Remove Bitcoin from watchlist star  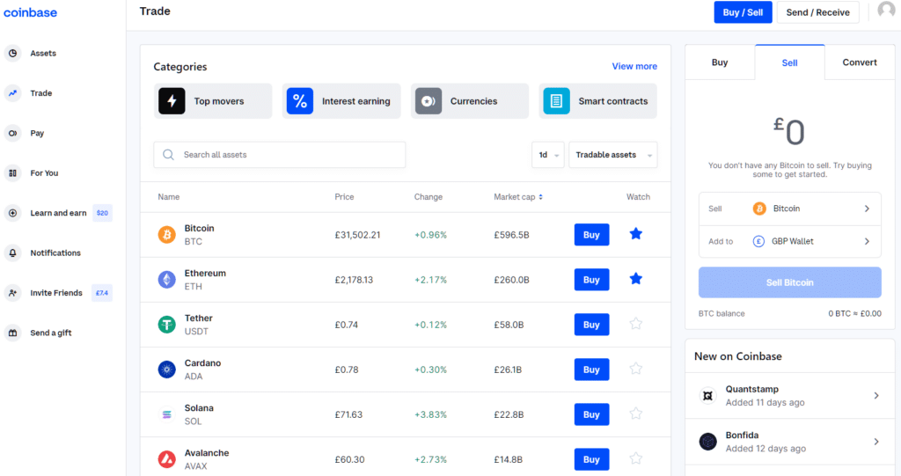pos(635,234)
